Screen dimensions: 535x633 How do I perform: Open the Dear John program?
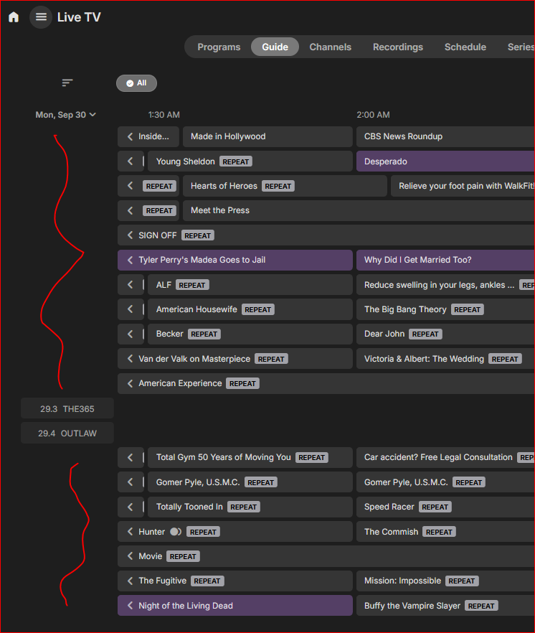click(x=445, y=334)
